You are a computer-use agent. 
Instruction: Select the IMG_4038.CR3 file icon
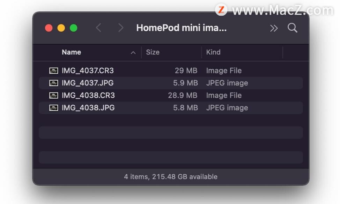click(x=53, y=95)
